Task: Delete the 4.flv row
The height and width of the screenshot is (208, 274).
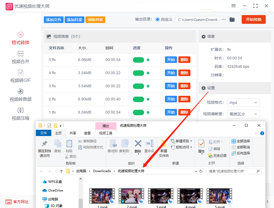Action: pos(184,73)
